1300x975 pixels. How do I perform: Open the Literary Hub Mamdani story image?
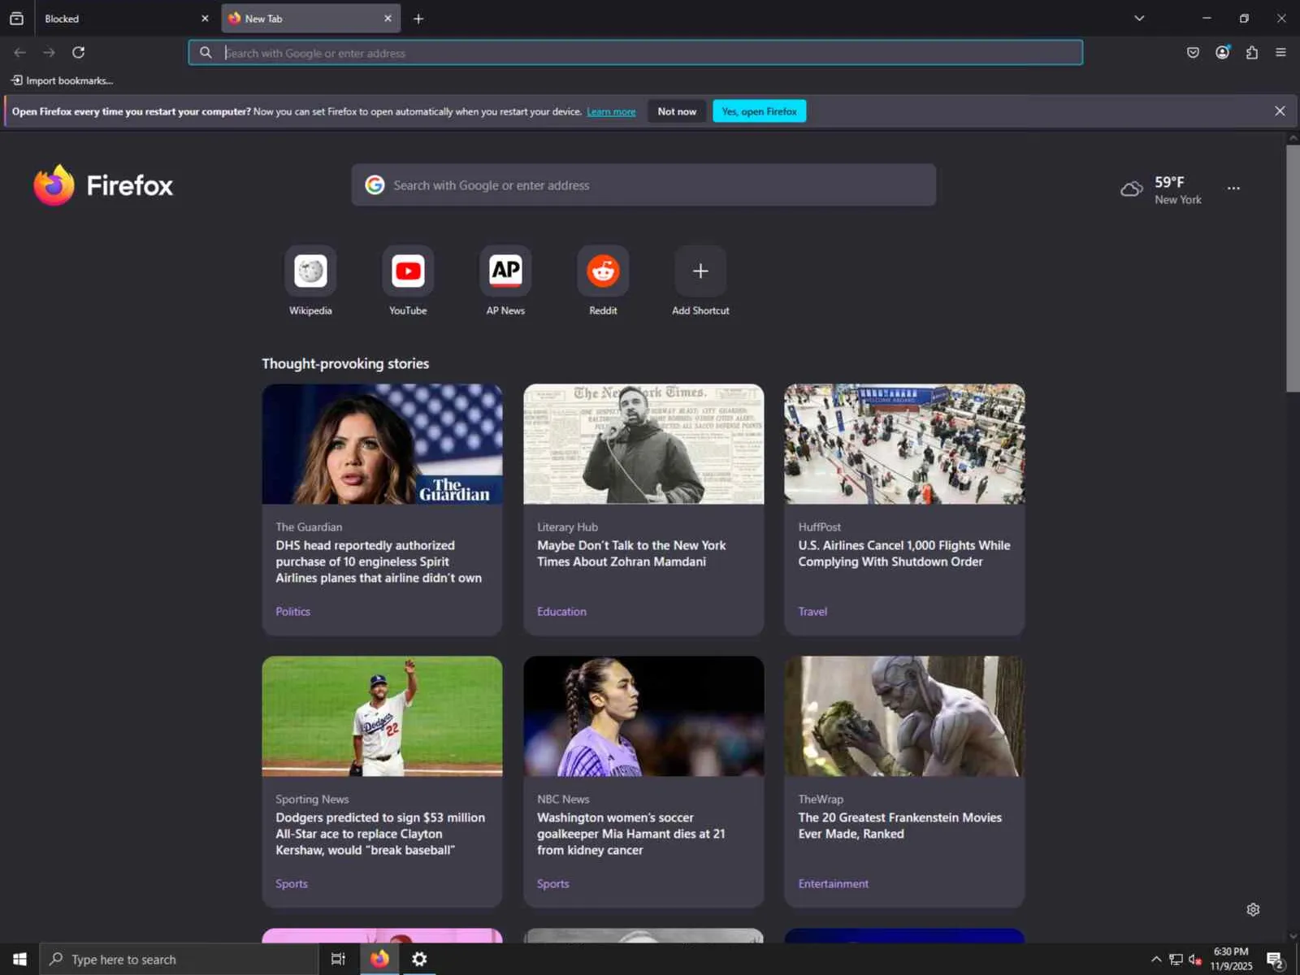(643, 444)
